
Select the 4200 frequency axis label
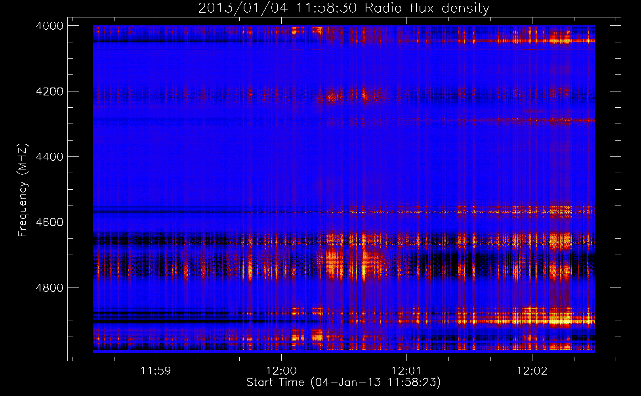pos(50,91)
